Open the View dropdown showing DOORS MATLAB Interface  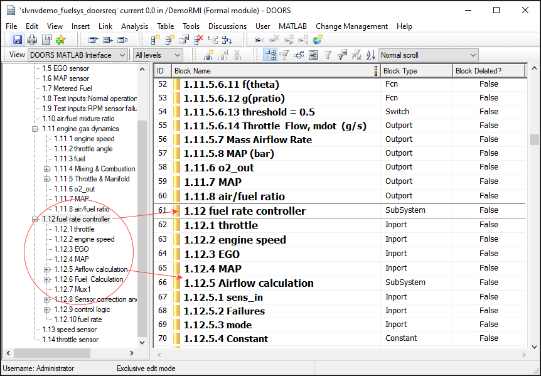click(78, 55)
